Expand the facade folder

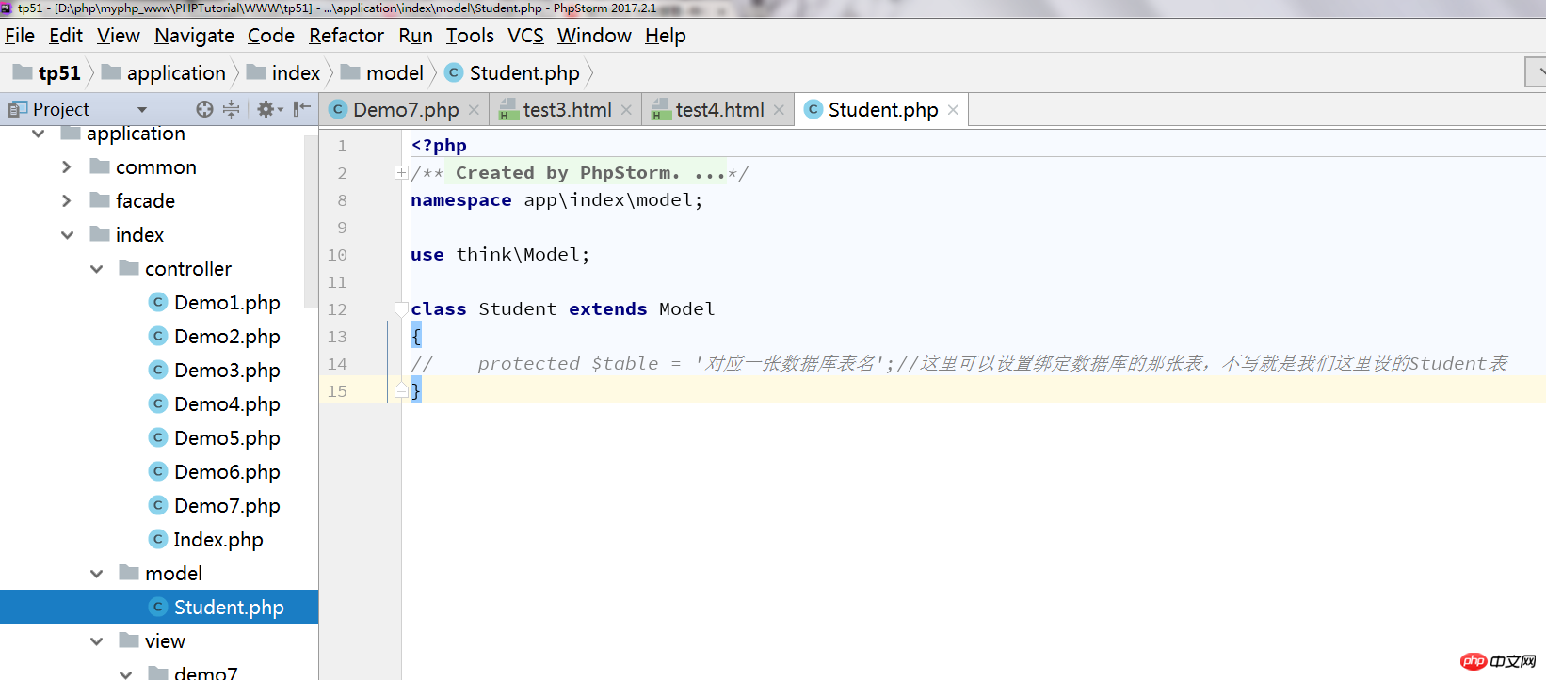(x=66, y=200)
